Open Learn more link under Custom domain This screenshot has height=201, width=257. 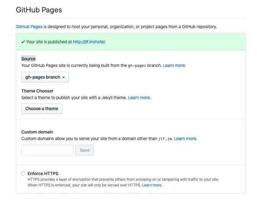tap(185, 139)
